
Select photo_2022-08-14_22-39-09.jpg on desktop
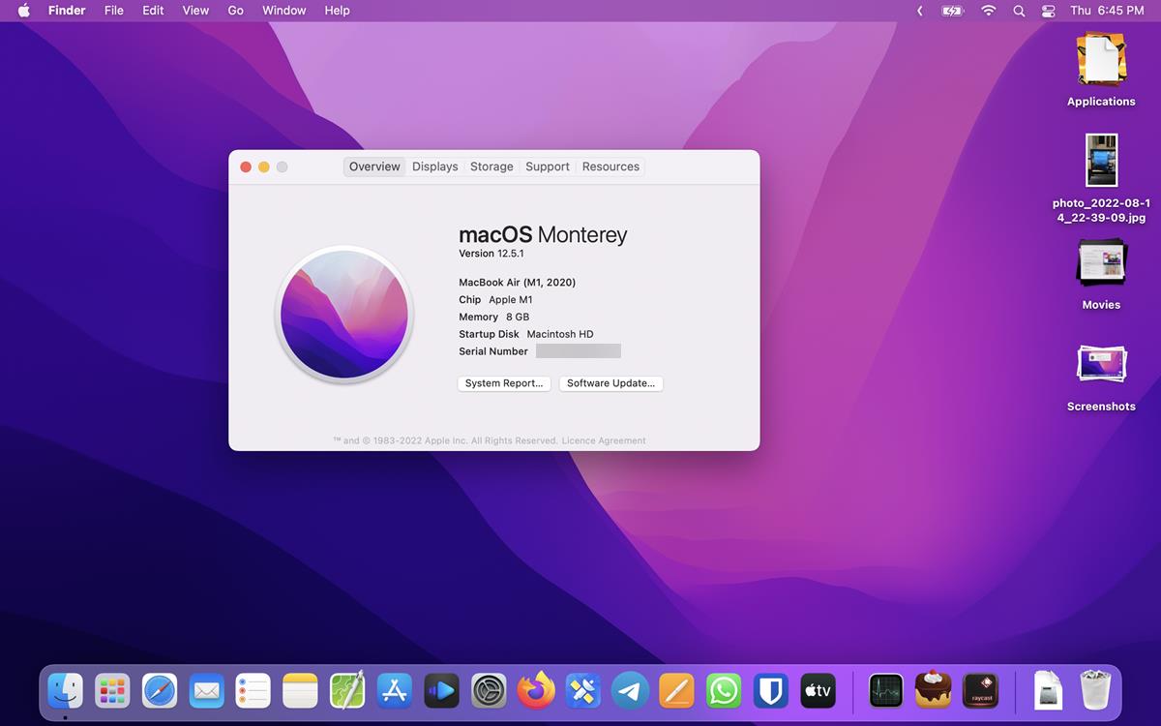pos(1101,179)
